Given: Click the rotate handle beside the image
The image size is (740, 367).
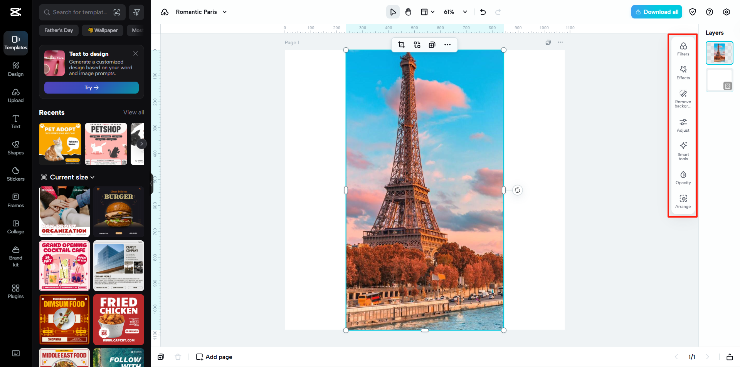Looking at the screenshot, I should [x=518, y=190].
